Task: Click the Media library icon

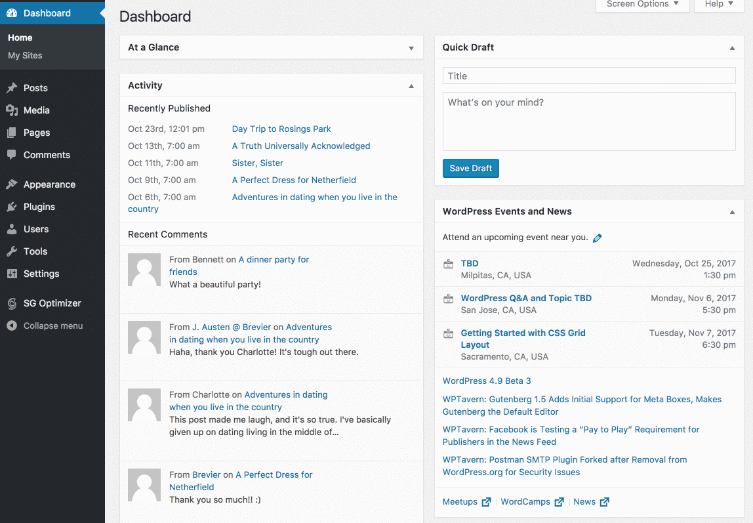Action: 12,110
